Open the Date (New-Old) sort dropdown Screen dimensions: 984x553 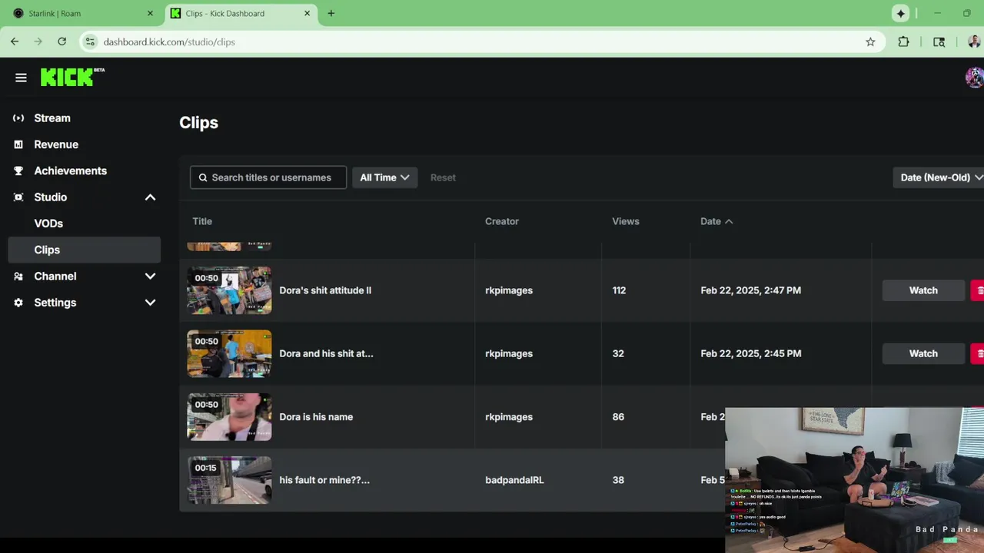click(939, 177)
